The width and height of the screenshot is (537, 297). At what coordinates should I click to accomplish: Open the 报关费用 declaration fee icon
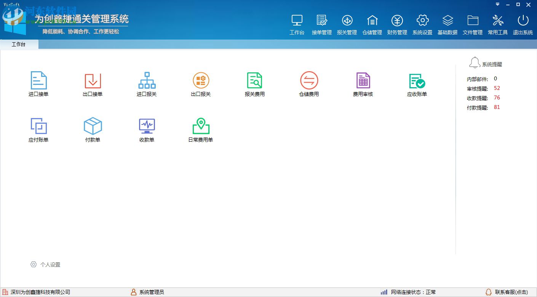(255, 80)
